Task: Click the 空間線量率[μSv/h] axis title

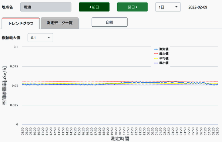Action: 4,86
